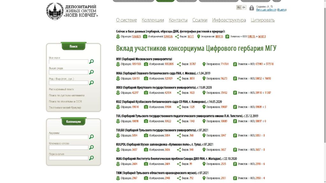Click in the 'Ключевое слово' input field

(x=68, y=147)
